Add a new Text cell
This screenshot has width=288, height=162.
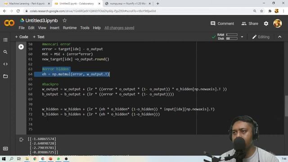tap(38, 37)
